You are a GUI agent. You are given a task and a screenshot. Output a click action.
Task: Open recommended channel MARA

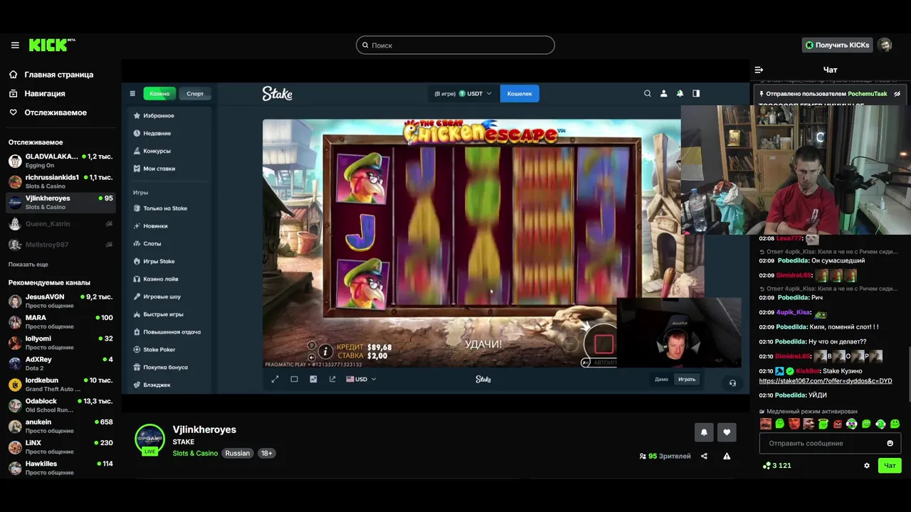[x=60, y=321]
